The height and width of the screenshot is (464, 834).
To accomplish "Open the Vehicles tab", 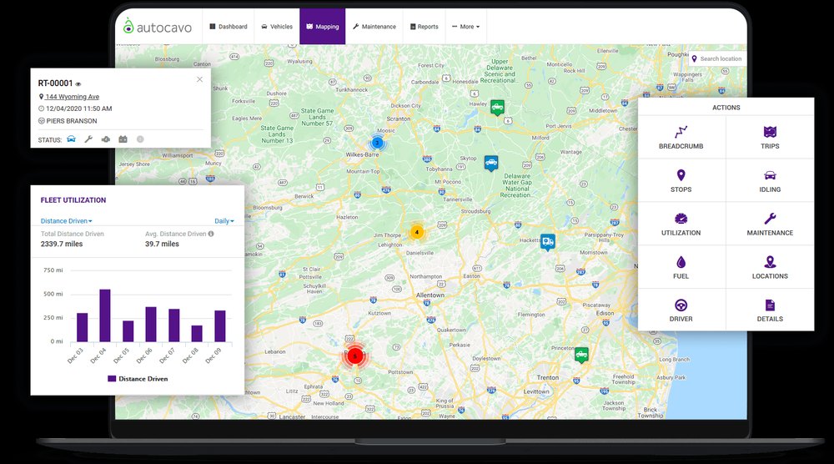I will pos(277,27).
